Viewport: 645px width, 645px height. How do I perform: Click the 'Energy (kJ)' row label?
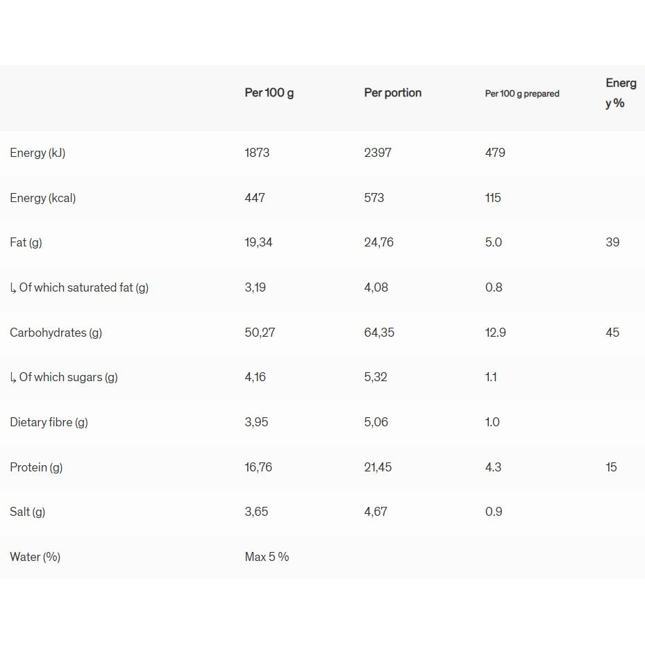(37, 153)
